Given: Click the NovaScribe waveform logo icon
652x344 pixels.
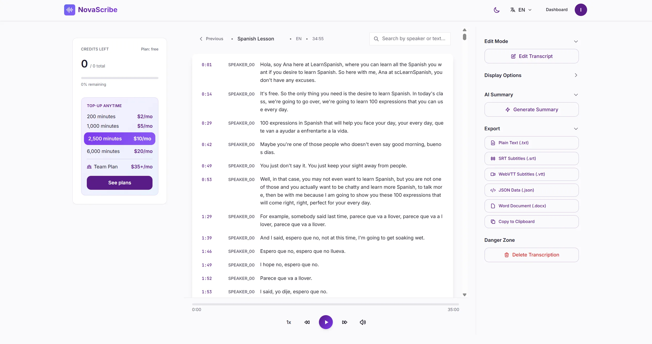Looking at the screenshot, I should pos(69,10).
